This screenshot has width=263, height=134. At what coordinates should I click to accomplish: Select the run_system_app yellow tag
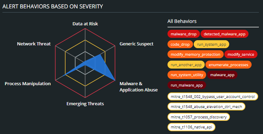(212, 44)
